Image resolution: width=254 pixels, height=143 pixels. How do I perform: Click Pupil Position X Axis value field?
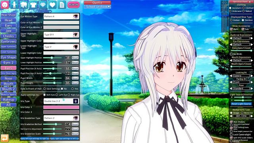pos(67,69)
